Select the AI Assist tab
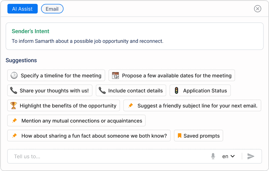This screenshot has width=269, height=171. (22, 9)
